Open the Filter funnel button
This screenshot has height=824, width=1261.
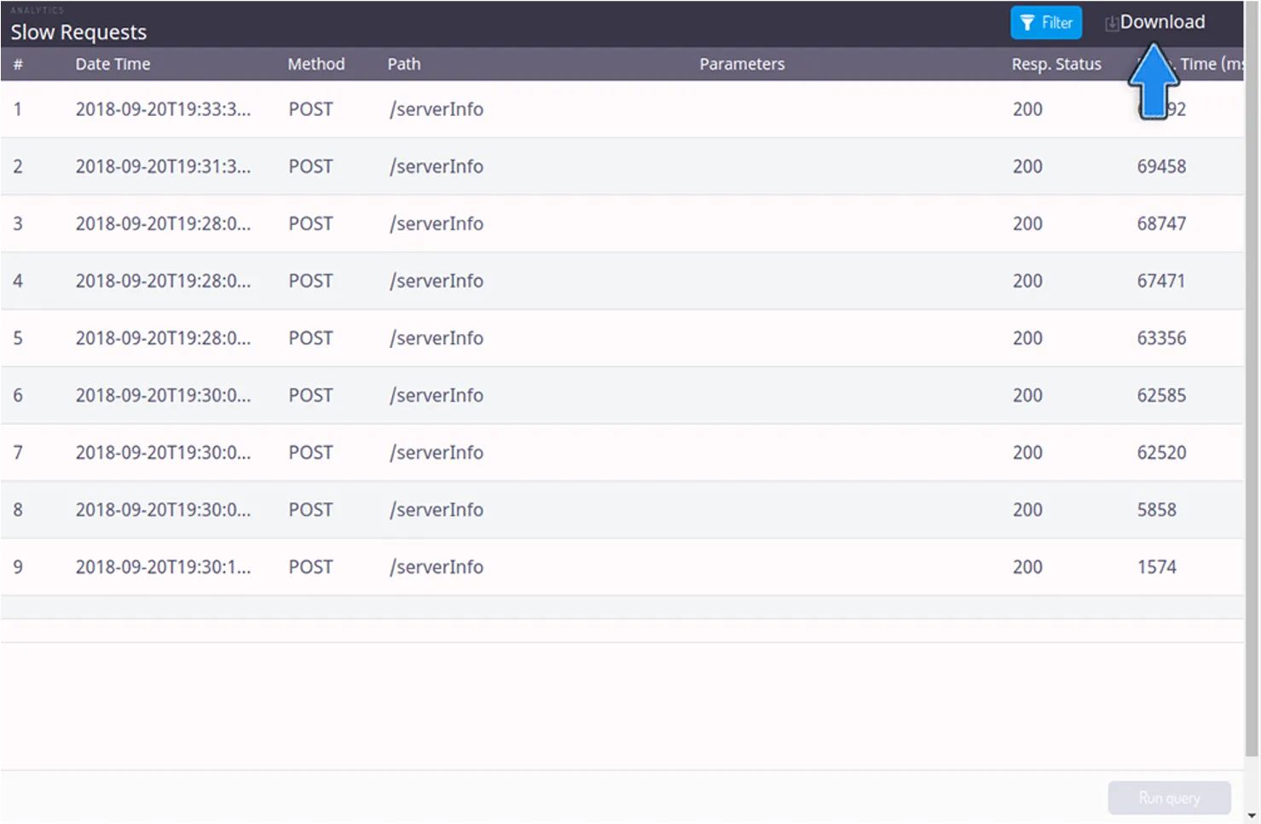pyautogui.click(x=1045, y=23)
